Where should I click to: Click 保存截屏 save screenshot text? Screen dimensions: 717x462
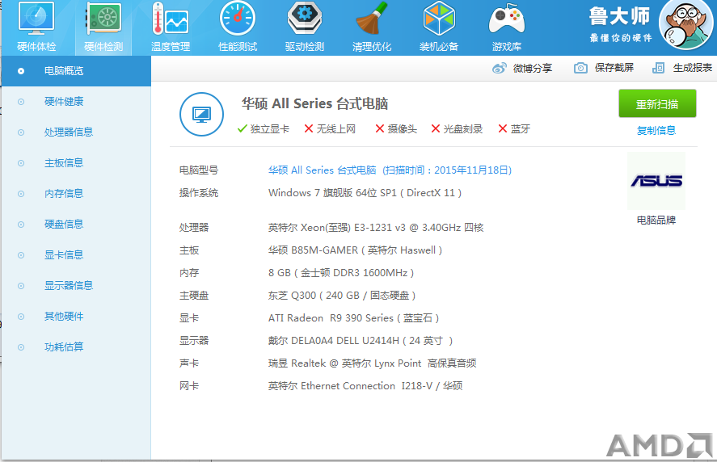(614, 68)
